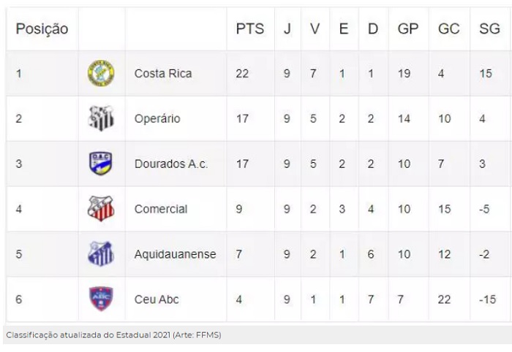Select the Operário team name

pyautogui.click(x=157, y=118)
